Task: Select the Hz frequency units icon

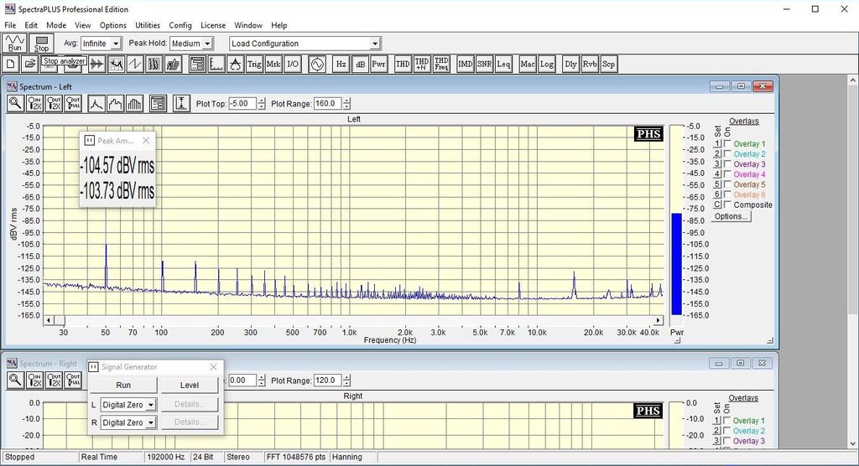Action: [341, 64]
